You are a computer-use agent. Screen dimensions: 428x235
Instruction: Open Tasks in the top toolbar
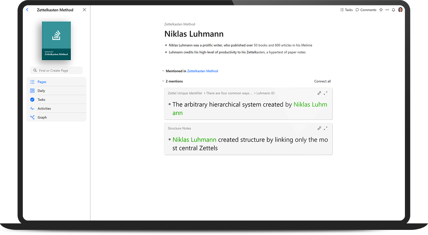[x=346, y=10]
